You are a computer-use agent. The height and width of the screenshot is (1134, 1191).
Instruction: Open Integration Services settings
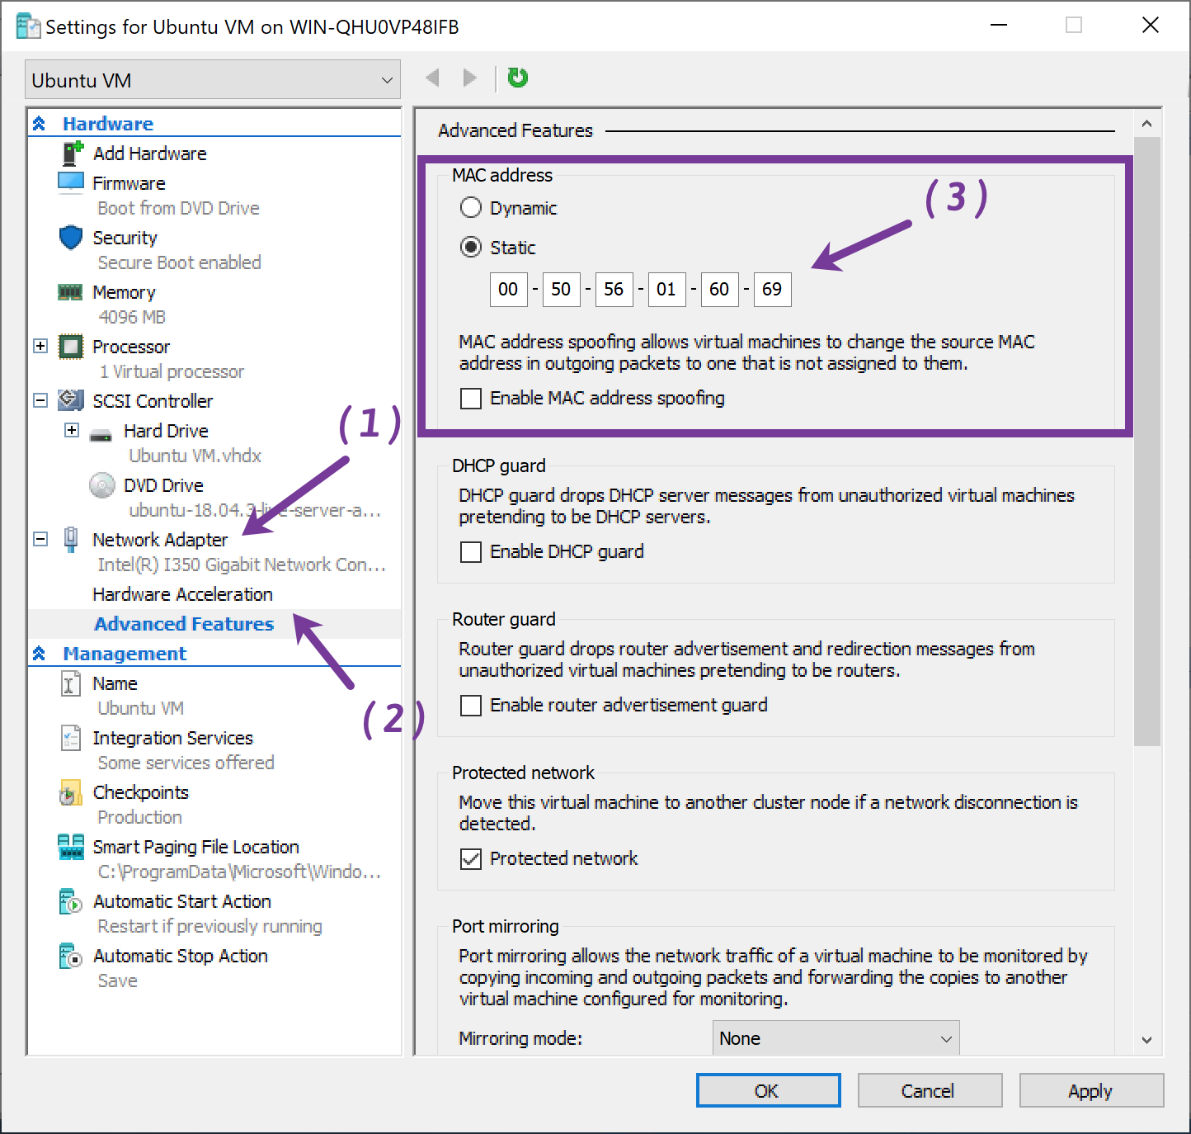(x=172, y=738)
